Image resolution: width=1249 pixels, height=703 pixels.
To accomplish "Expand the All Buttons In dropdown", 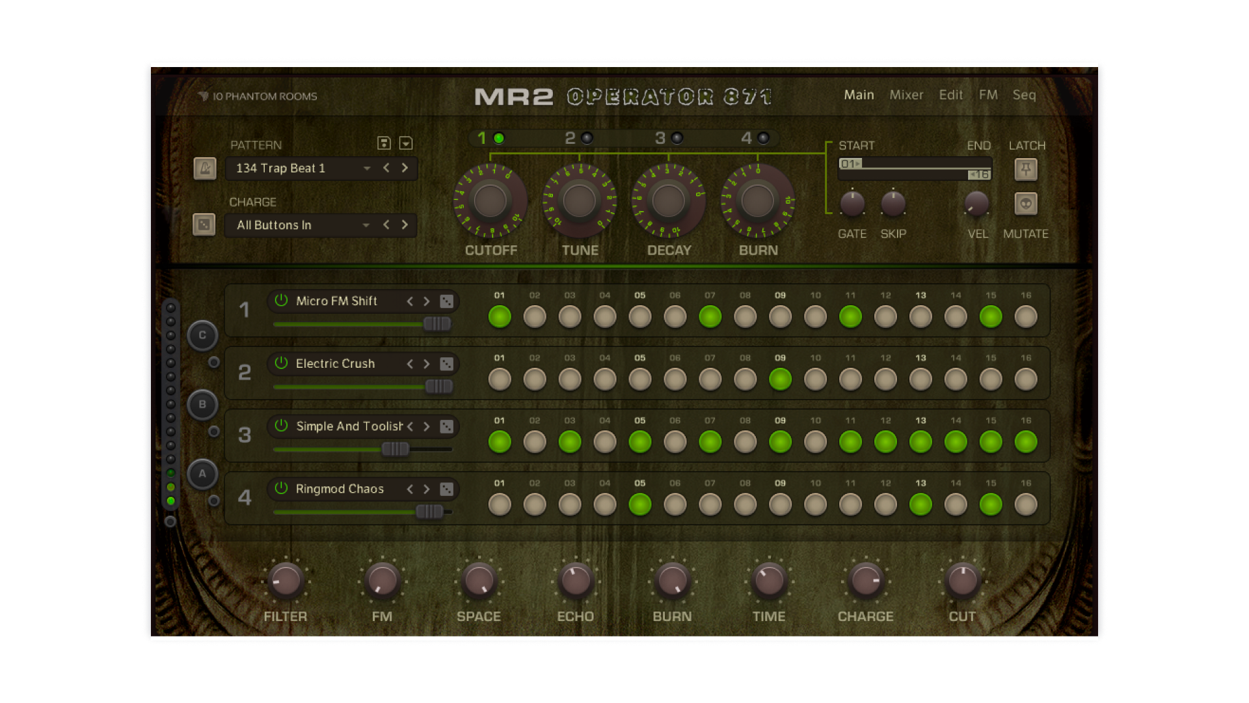I will [x=366, y=225].
